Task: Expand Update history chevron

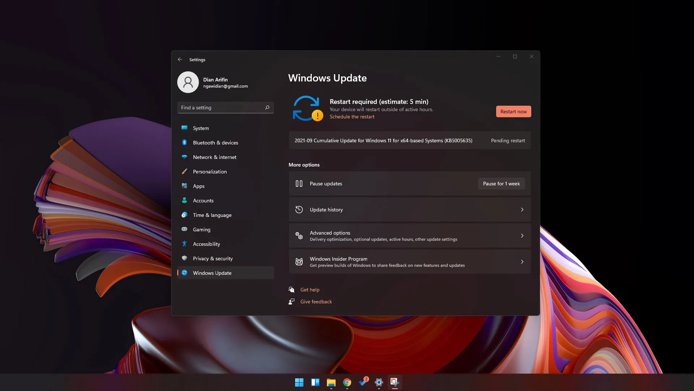Action: point(522,210)
